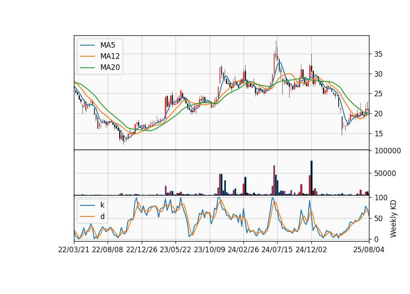Screen dimensions: 410x294
Task: Click the orange MA12 legend line sample
Action: (x=87, y=56)
